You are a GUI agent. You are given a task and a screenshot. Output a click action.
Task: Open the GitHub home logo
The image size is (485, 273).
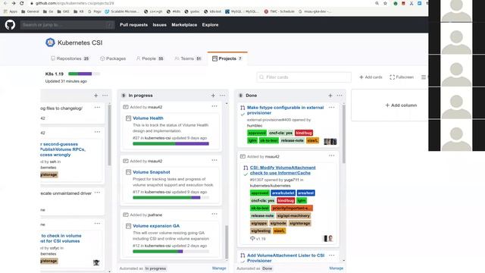[x=10, y=25]
